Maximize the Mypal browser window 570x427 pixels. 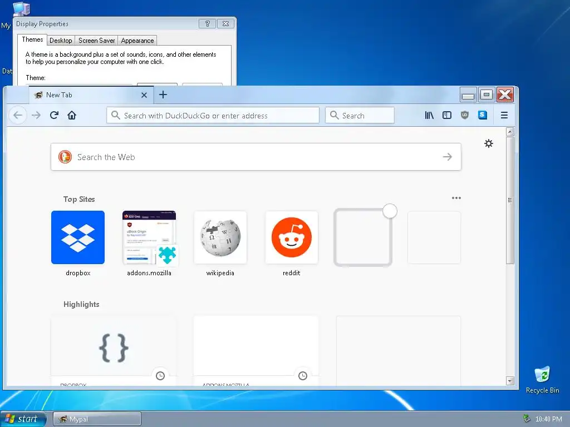487,95
